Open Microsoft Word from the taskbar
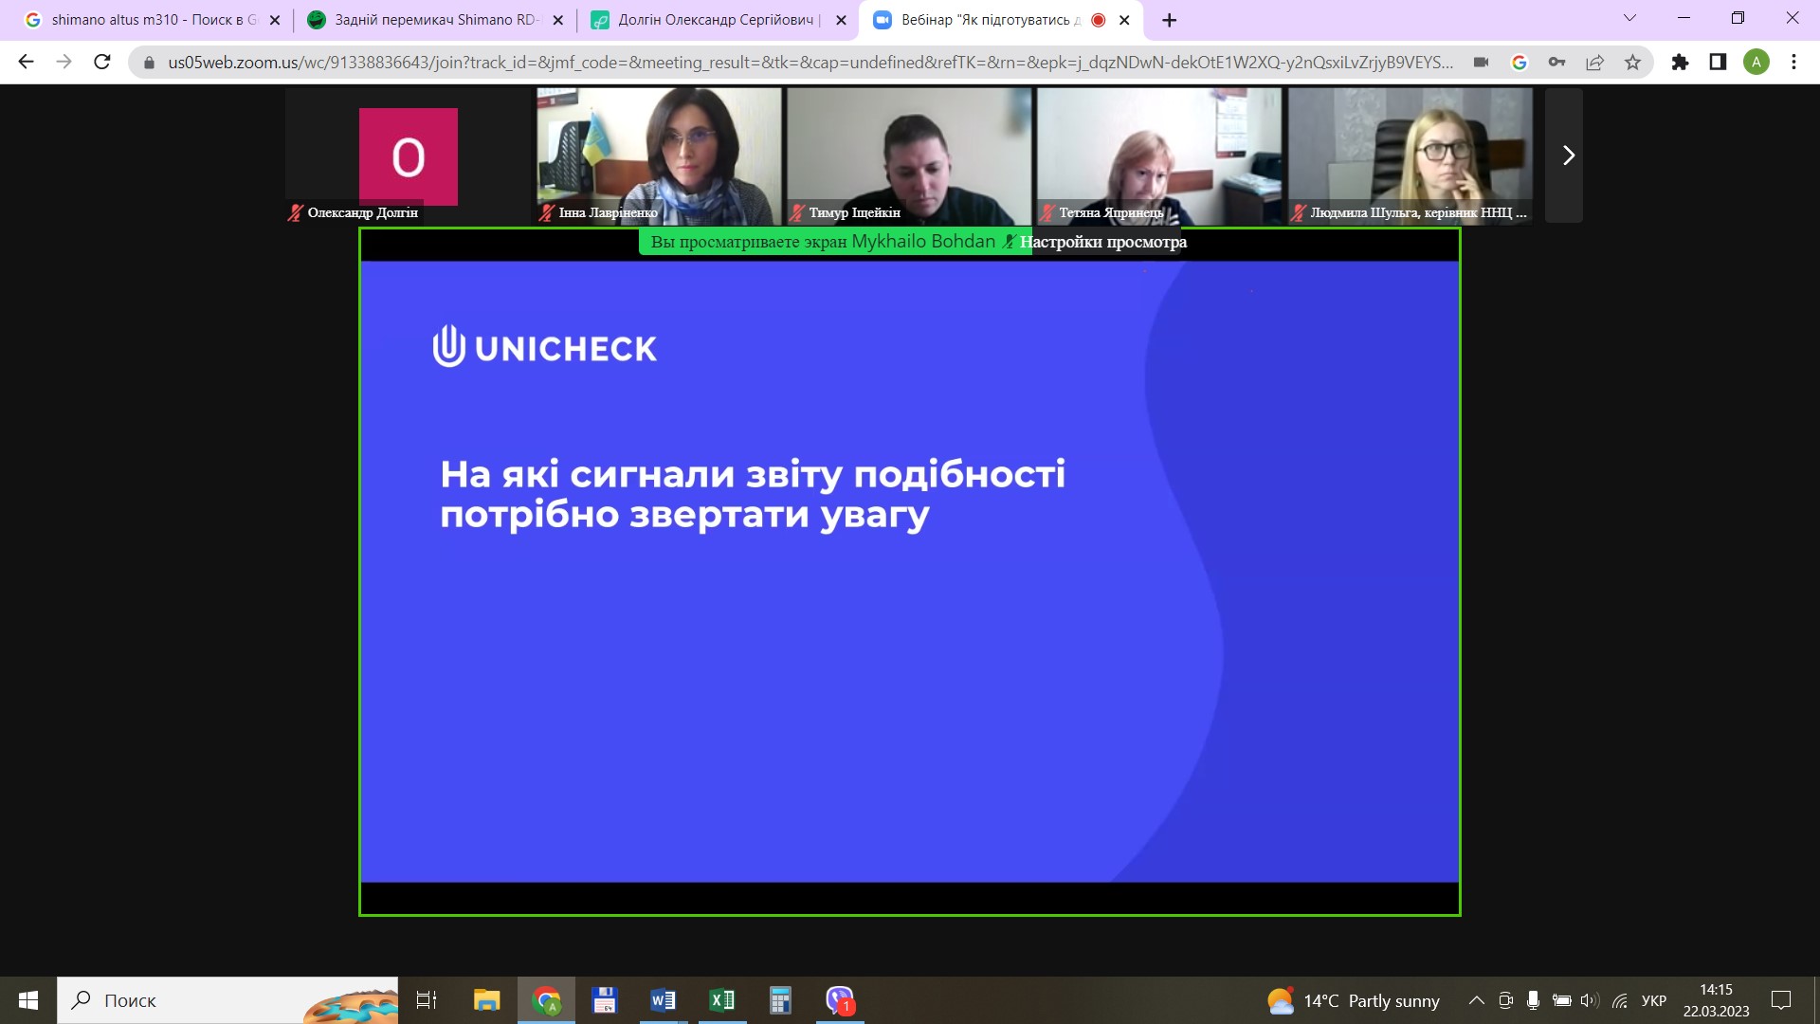The image size is (1820, 1024). point(663,1000)
